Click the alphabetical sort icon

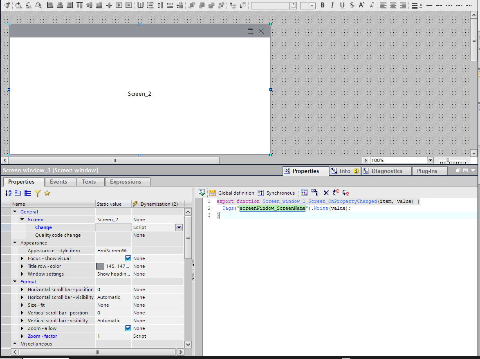[x=9, y=193]
